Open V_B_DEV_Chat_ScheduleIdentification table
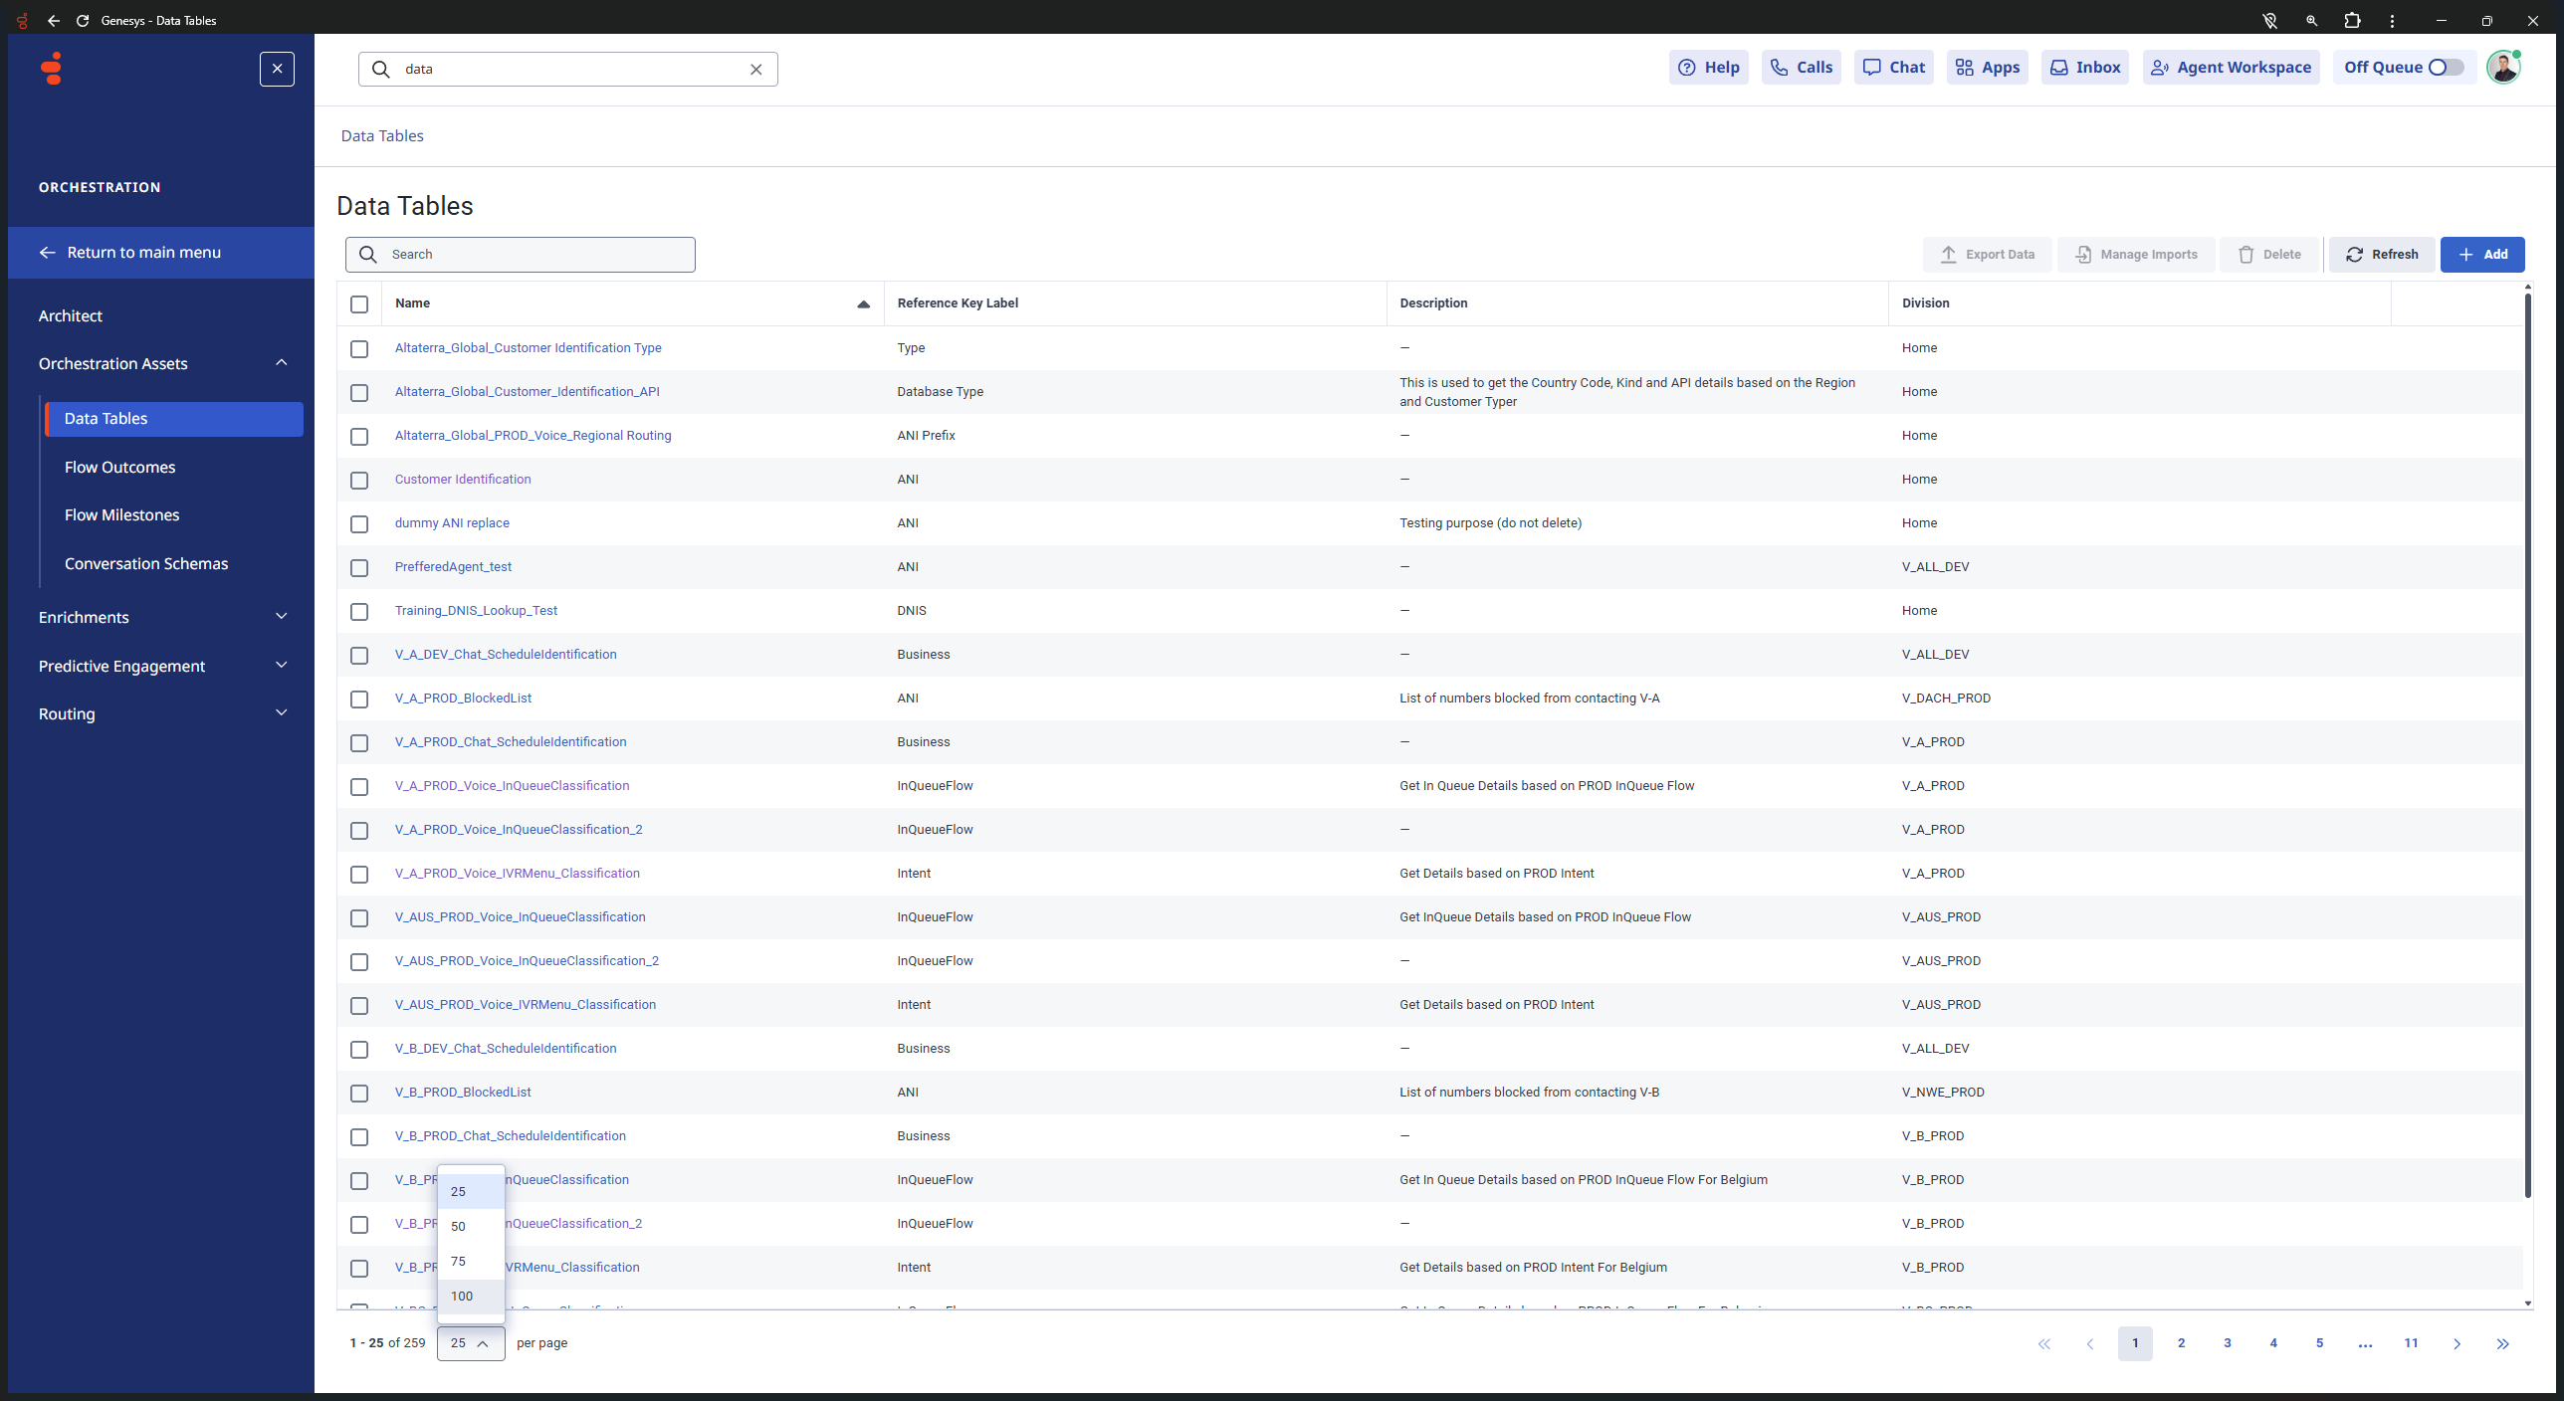This screenshot has width=2564, height=1401. click(x=506, y=1048)
